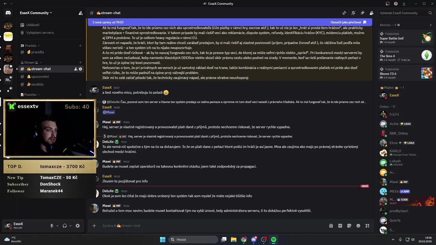Open audio output options dropdown
Image resolution: width=436 pixels, height=245 pixels.
coord(71,226)
